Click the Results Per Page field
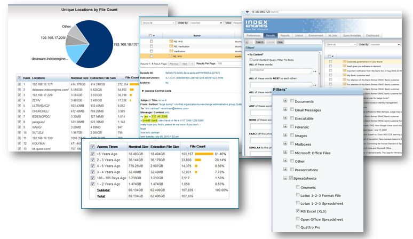The image size is (413, 239). point(229,63)
